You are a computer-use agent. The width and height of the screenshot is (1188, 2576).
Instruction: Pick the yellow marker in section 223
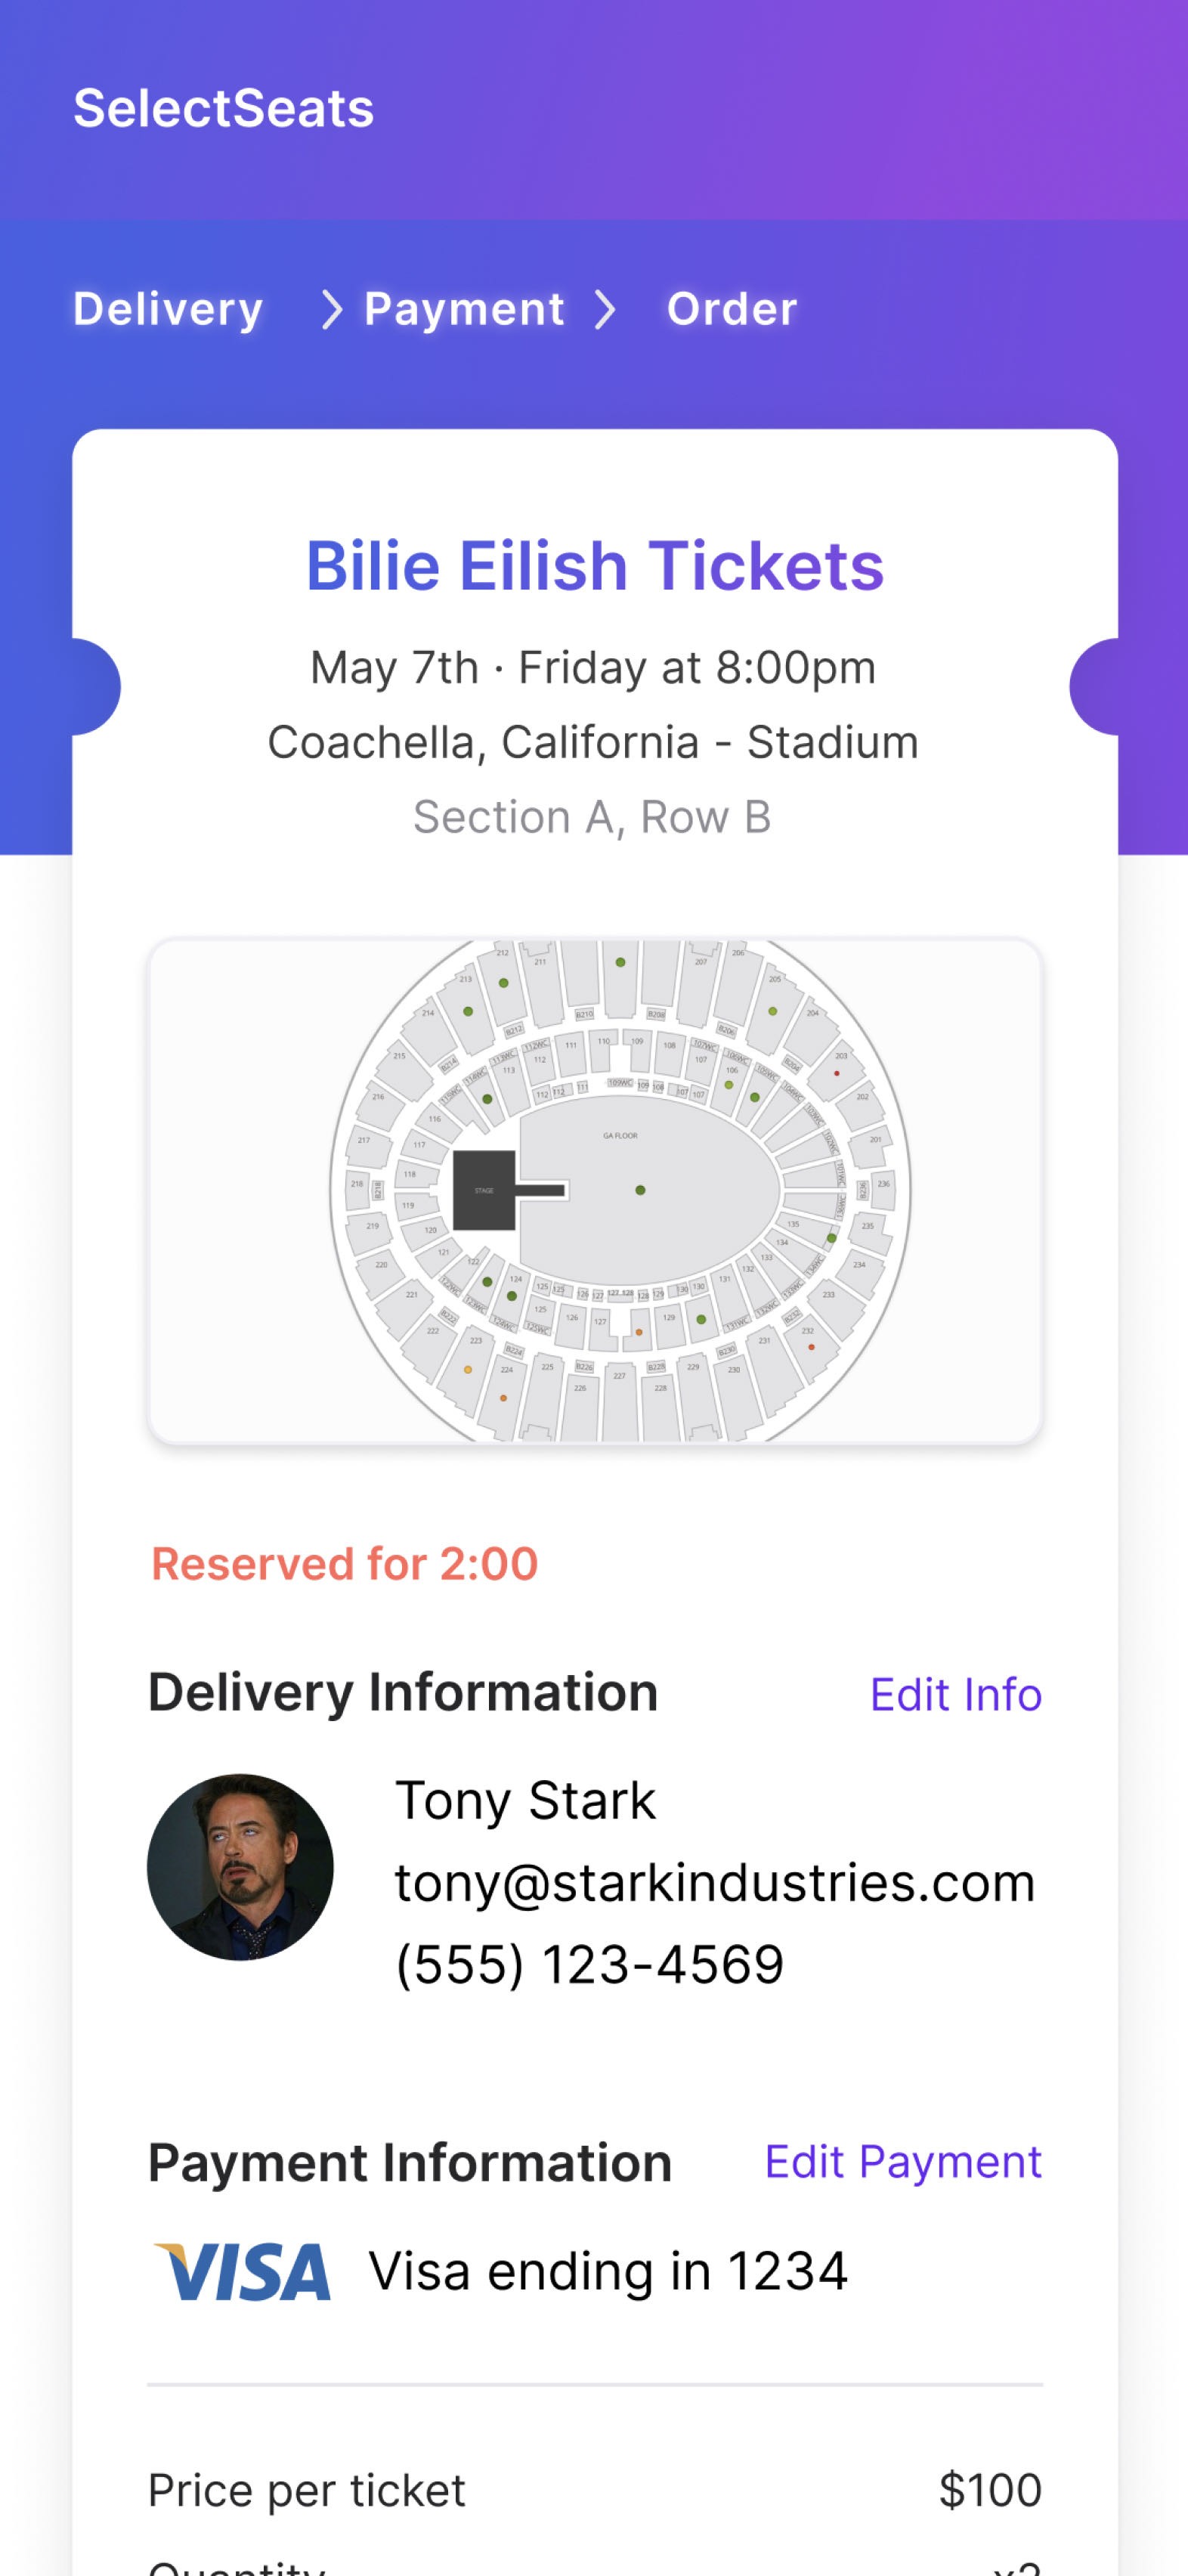coord(467,1369)
